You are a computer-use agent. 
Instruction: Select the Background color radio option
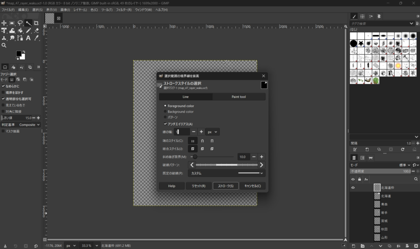165,112
